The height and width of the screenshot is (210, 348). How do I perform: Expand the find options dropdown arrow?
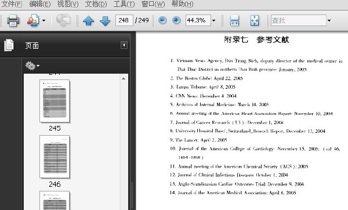click(329, 21)
